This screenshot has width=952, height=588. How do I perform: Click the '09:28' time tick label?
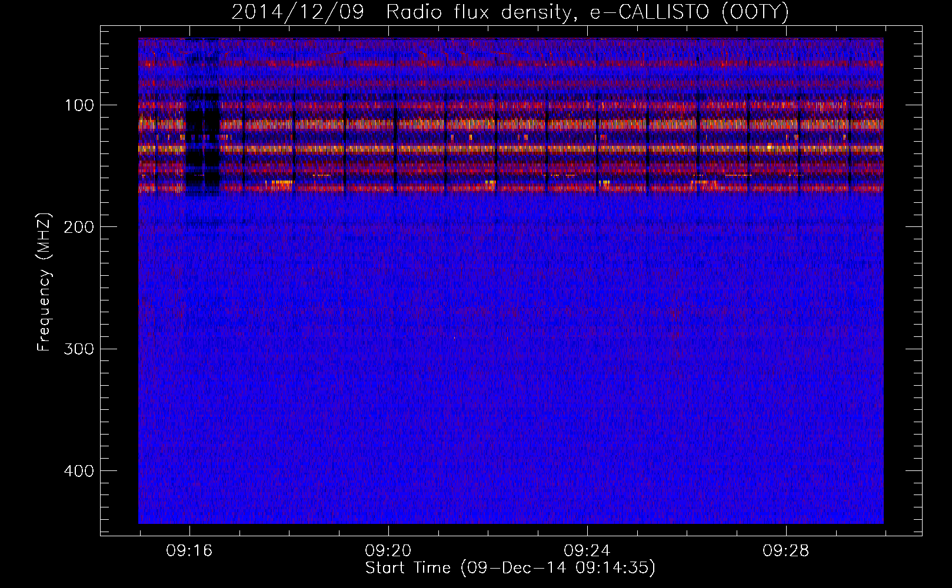pos(786,551)
